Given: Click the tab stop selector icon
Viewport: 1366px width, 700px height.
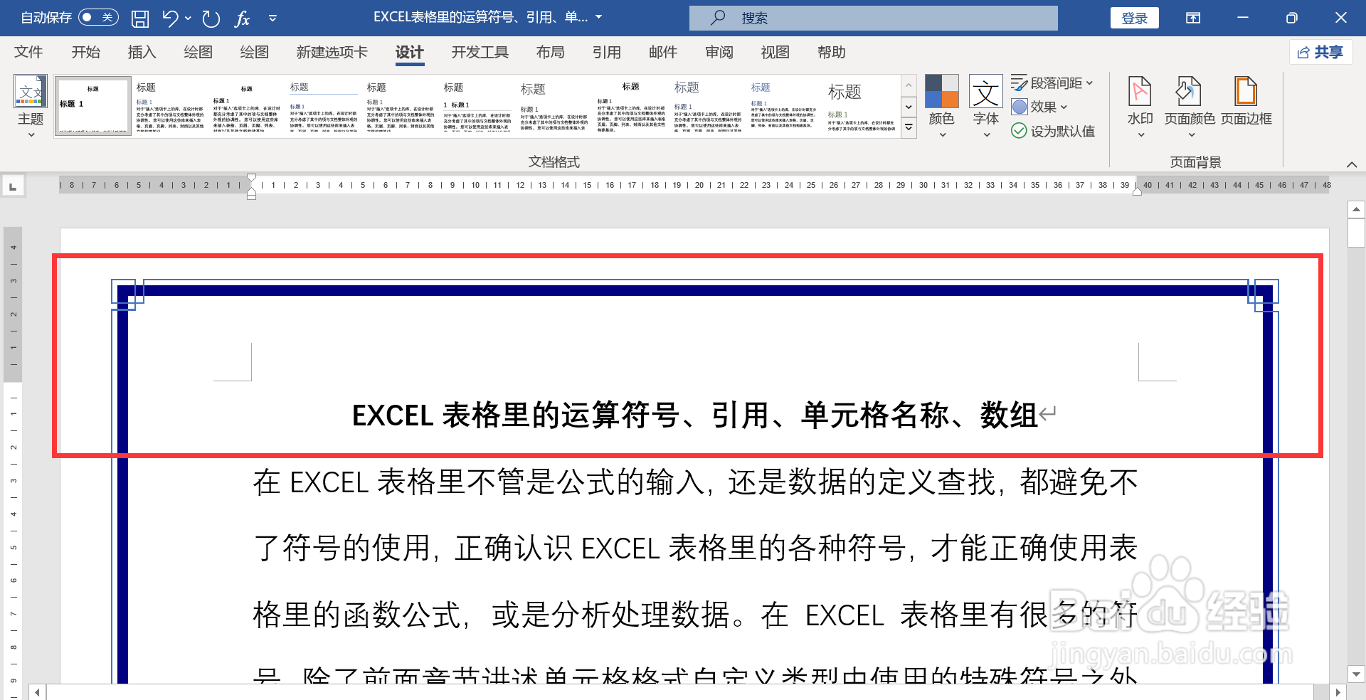Looking at the screenshot, I should click(12, 186).
